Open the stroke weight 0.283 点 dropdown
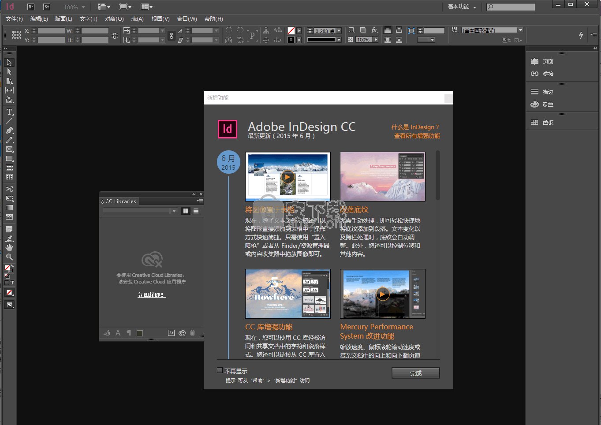Image resolution: width=601 pixels, height=425 pixels. (339, 31)
